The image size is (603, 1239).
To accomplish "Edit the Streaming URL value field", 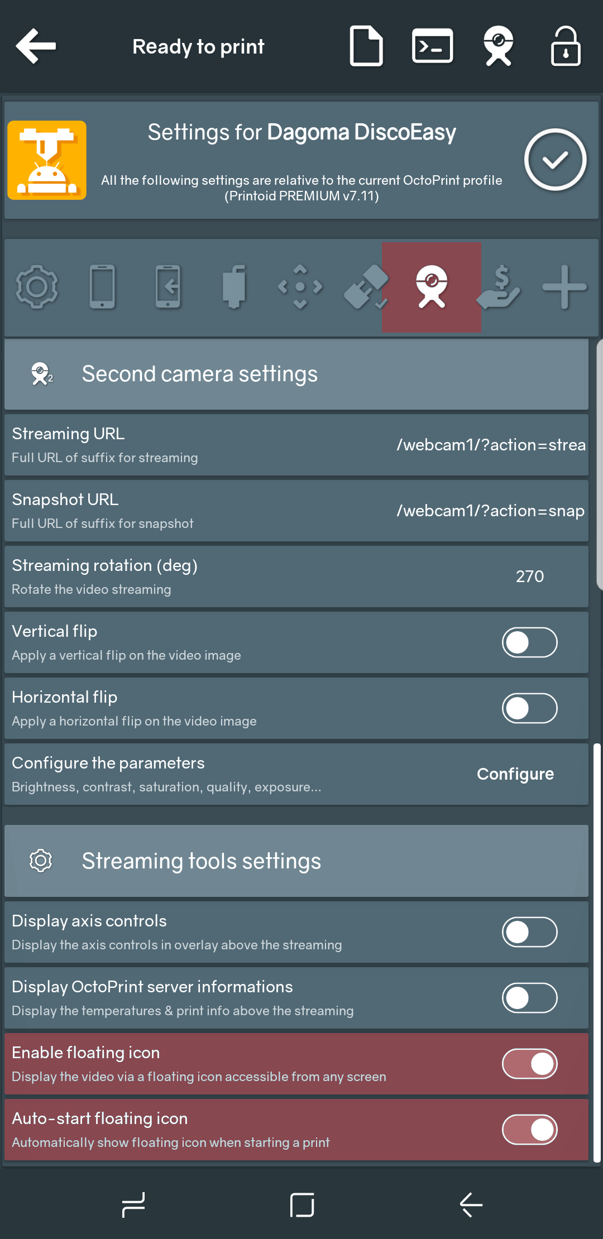I will [491, 445].
